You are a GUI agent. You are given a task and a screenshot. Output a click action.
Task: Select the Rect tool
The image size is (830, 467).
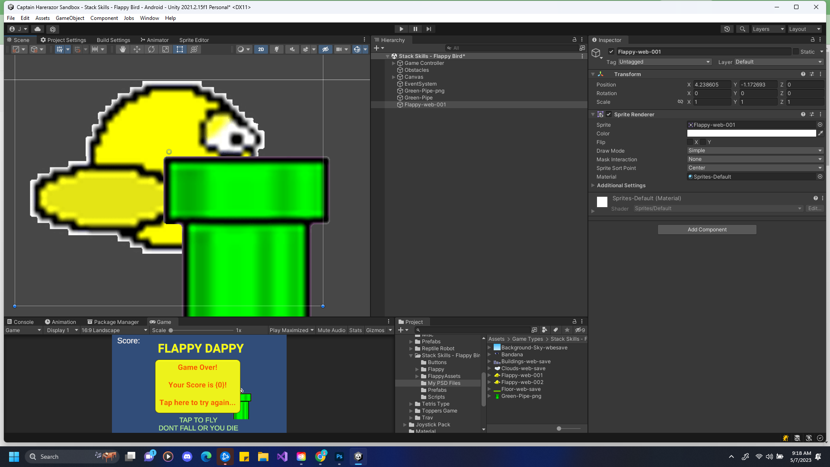pyautogui.click(x=180, y=49)
